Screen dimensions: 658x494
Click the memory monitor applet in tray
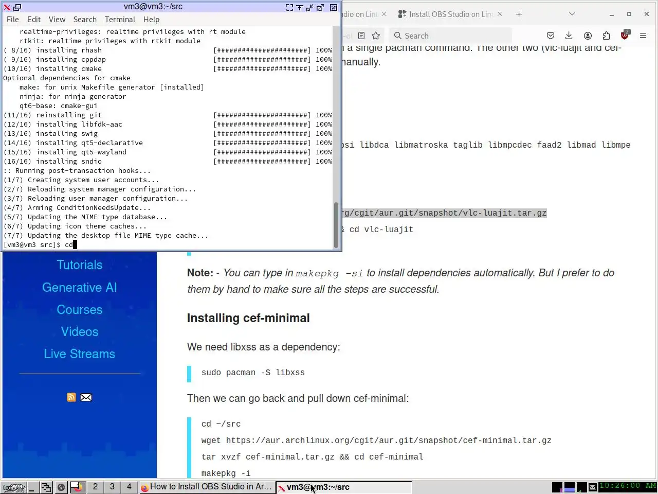(570, 487)
